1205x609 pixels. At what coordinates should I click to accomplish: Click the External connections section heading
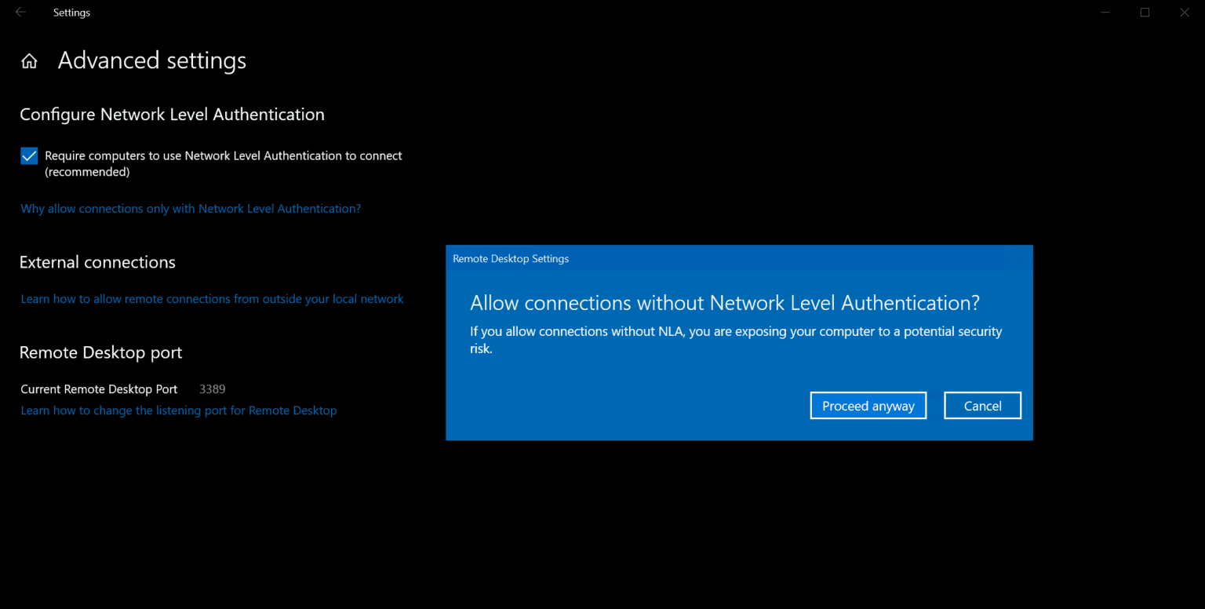click(x=97, y=262)
